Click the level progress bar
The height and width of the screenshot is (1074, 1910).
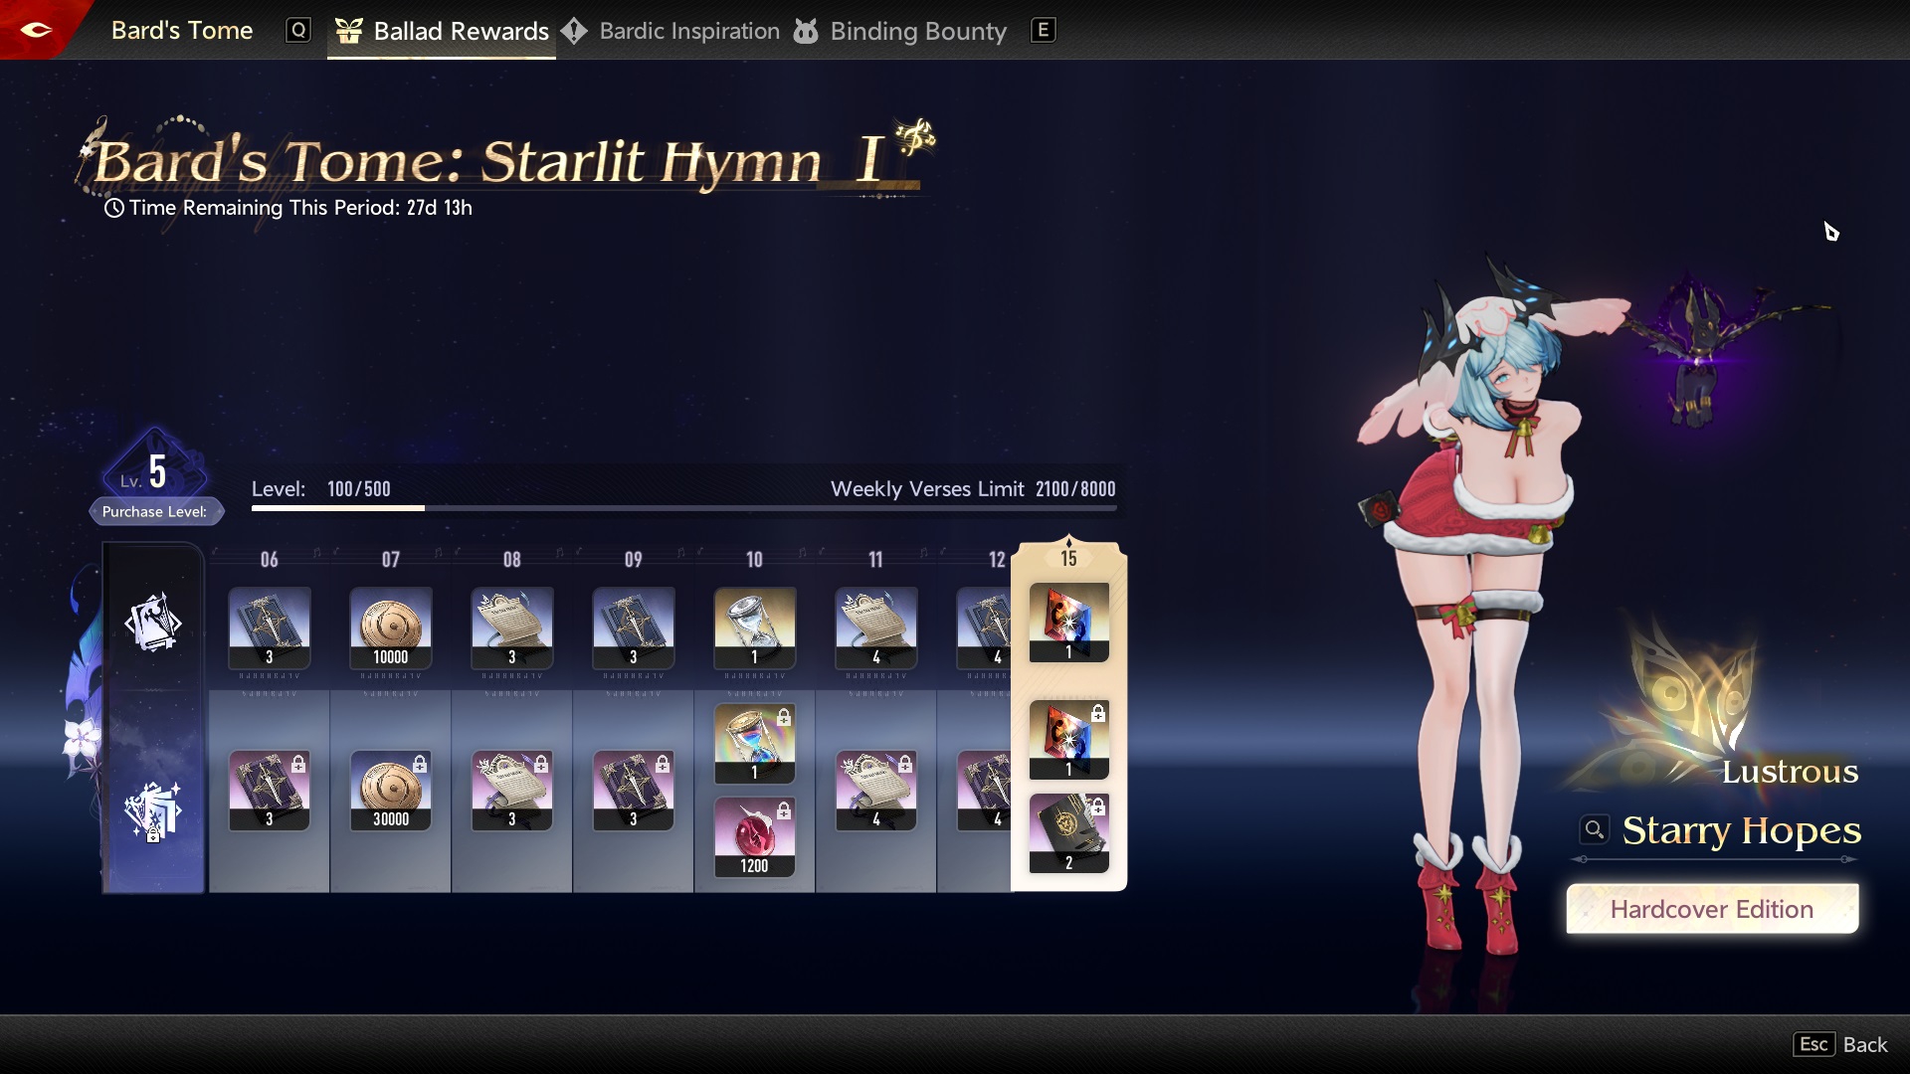[683, 508]
